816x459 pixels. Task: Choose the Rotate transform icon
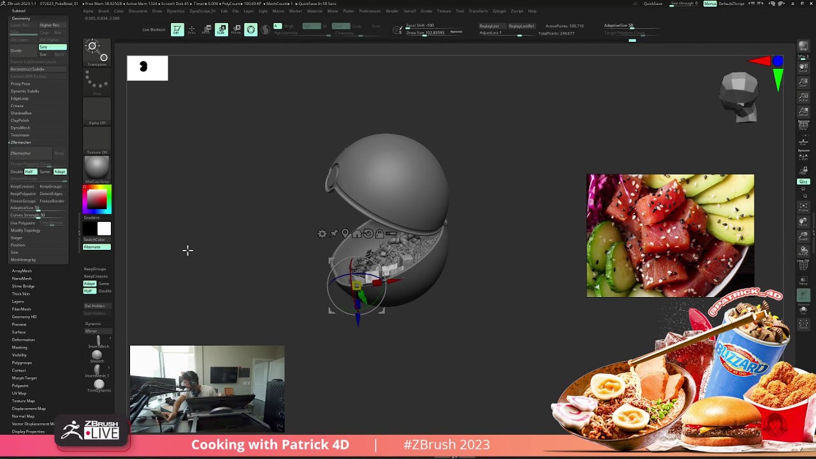(236, 29)
